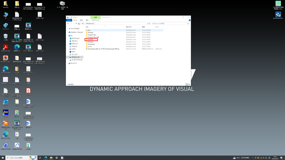Go back with the Explorer back arrow
The image size is (285, 160).
(68, 24)
